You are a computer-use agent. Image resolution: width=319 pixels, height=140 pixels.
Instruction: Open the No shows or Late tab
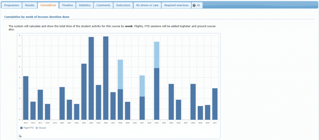point(147,5)
